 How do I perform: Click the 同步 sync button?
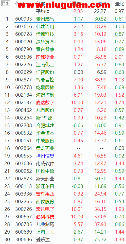[6, 3]
